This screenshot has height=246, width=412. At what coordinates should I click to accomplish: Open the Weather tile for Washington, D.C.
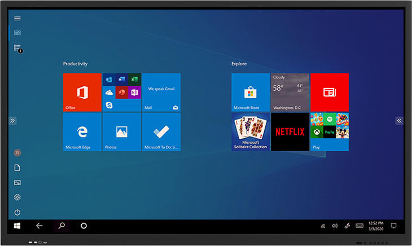point(290,92)
